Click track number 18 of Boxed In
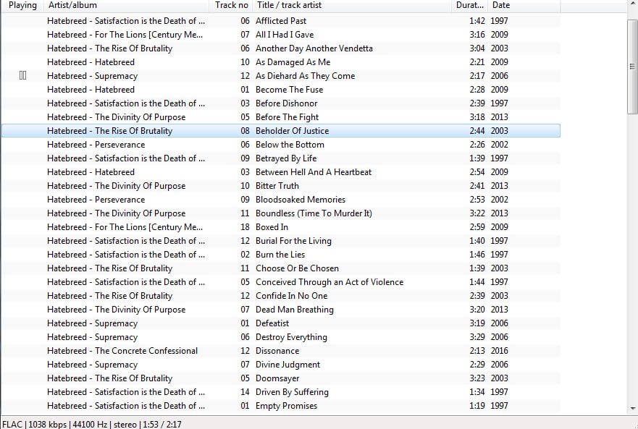Screen dimensions: 638x429 245,227
